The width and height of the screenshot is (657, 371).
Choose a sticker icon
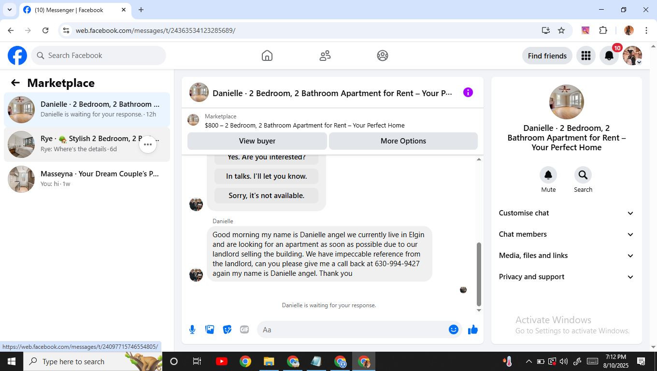pos(227,329)
